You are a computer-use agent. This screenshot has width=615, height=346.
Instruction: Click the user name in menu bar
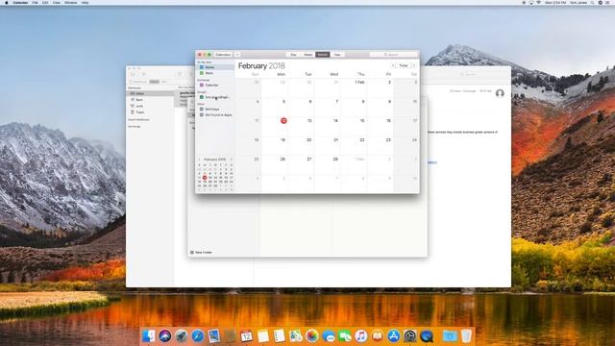(578, 2)
